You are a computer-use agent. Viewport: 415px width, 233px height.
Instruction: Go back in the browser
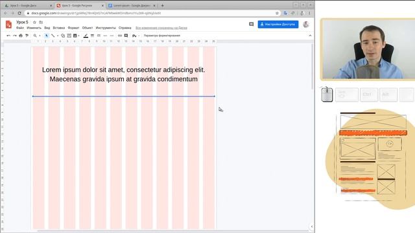(x=6, y=13)
